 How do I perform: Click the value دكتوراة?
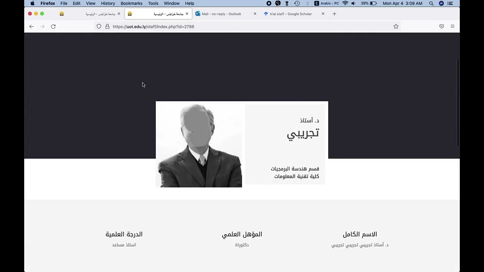point(242,245)
